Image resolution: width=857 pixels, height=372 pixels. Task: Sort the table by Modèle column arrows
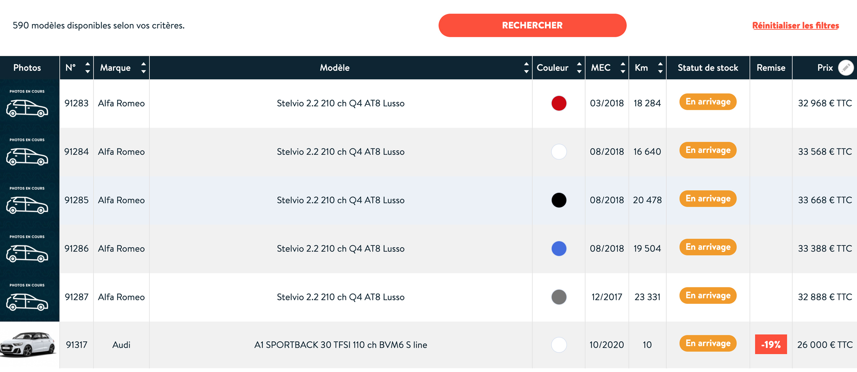click(526, 68)
